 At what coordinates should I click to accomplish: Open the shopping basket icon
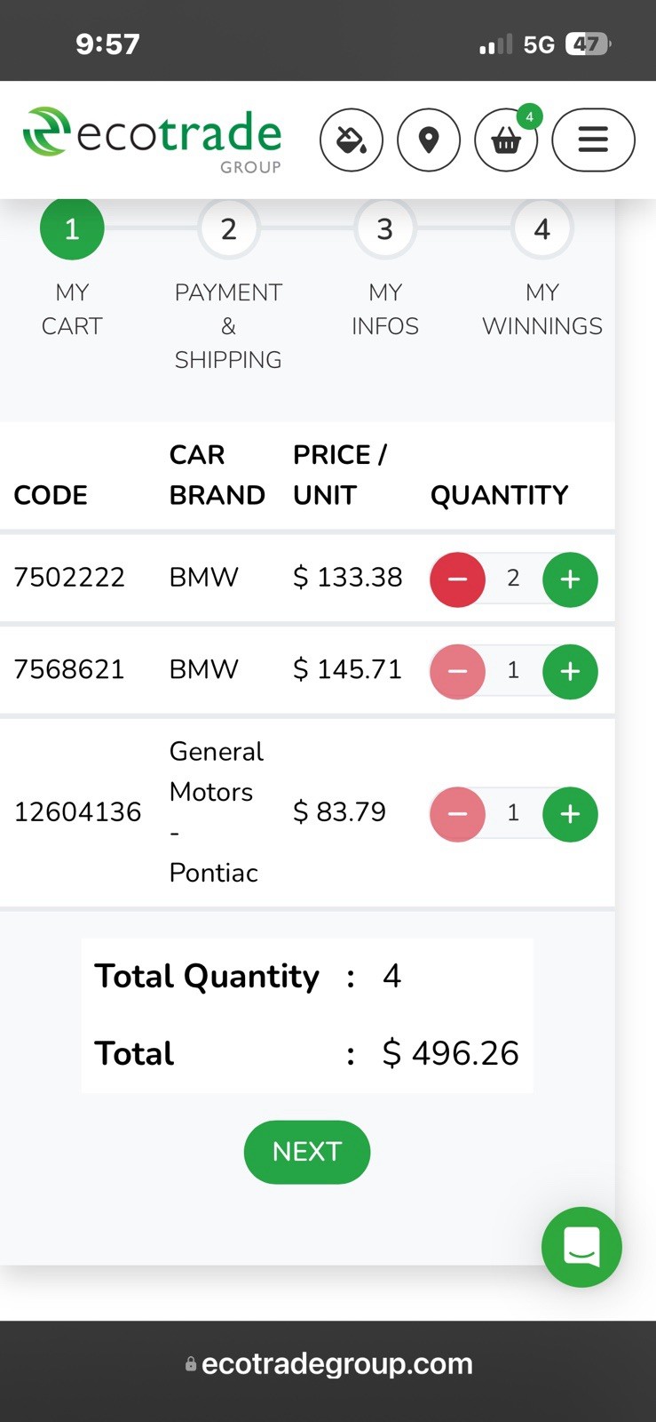tap(506, 140)
